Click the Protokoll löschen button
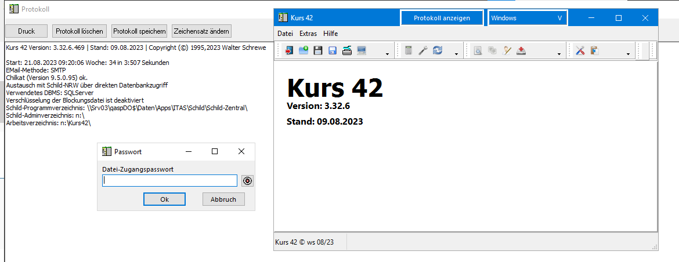The width and height of the screenshot is (679, 262). [x=80, y=31]
